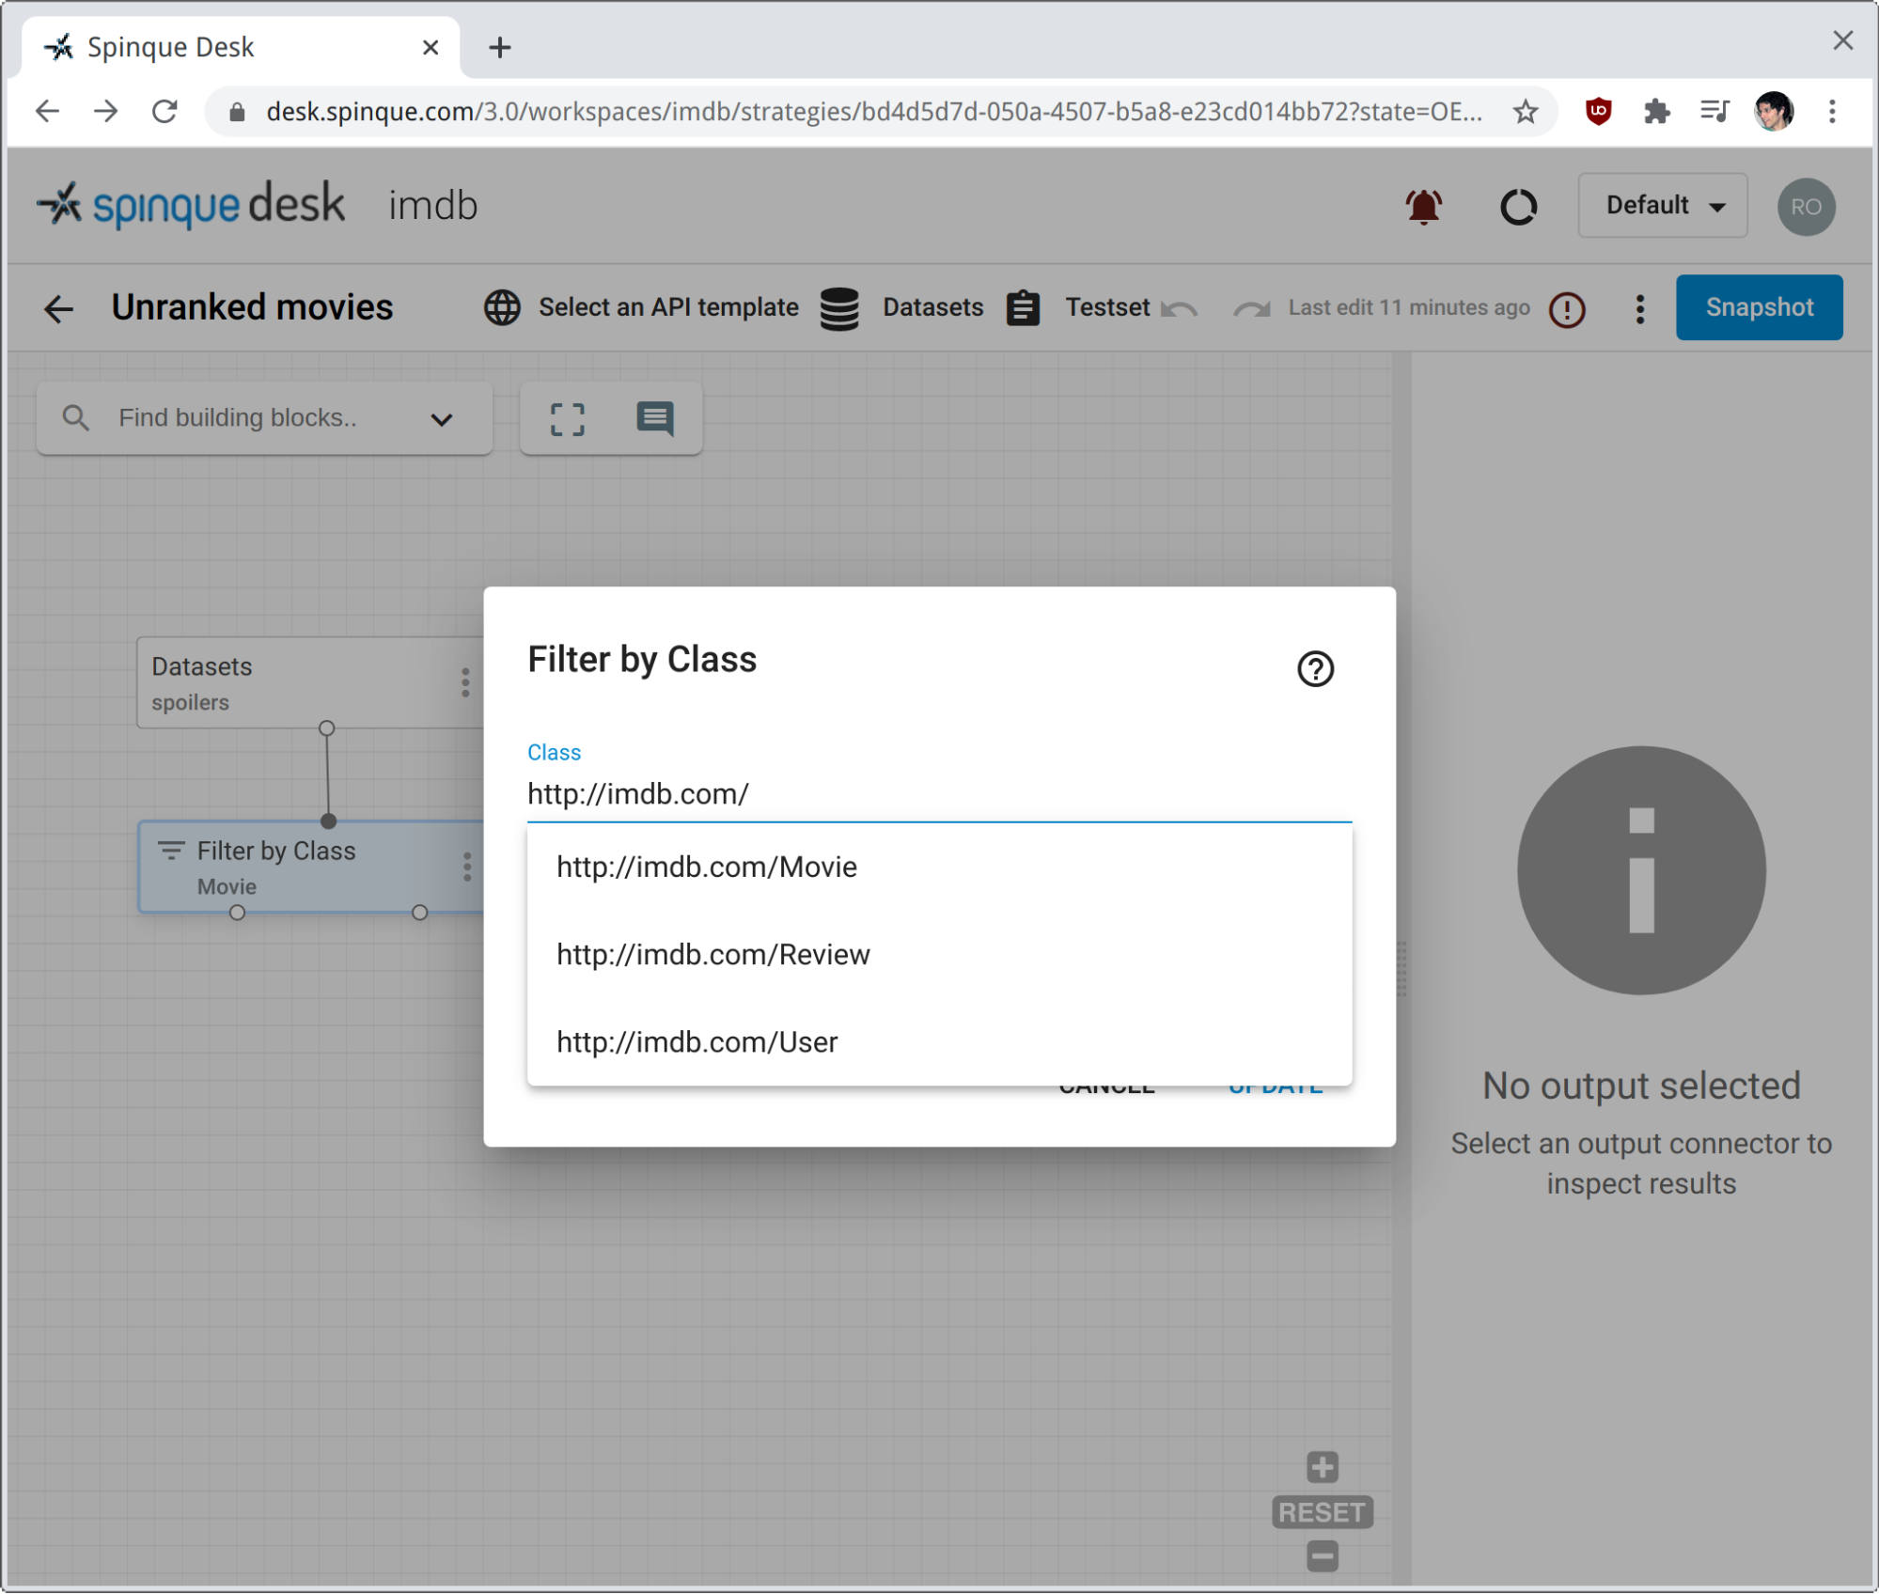This screenshot has height=1594, width=1879.
Task: Click the media control icon in browser toolbar
Action: coord(1715,112)
